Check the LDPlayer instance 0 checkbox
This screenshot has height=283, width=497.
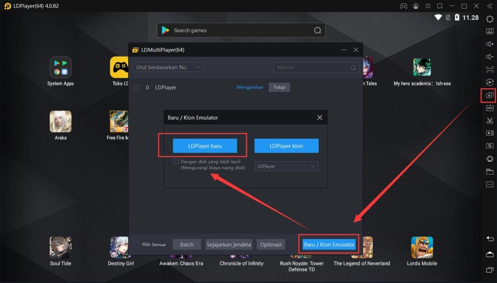(136, 88)
